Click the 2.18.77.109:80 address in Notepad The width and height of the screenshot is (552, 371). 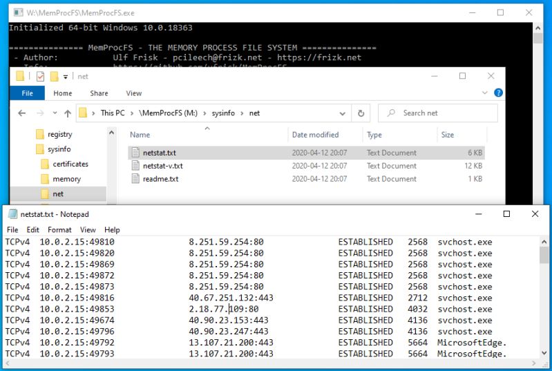click(224, 309)
